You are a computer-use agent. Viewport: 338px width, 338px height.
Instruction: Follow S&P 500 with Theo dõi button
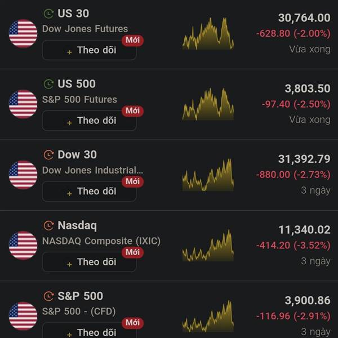(x=89, y=331)
